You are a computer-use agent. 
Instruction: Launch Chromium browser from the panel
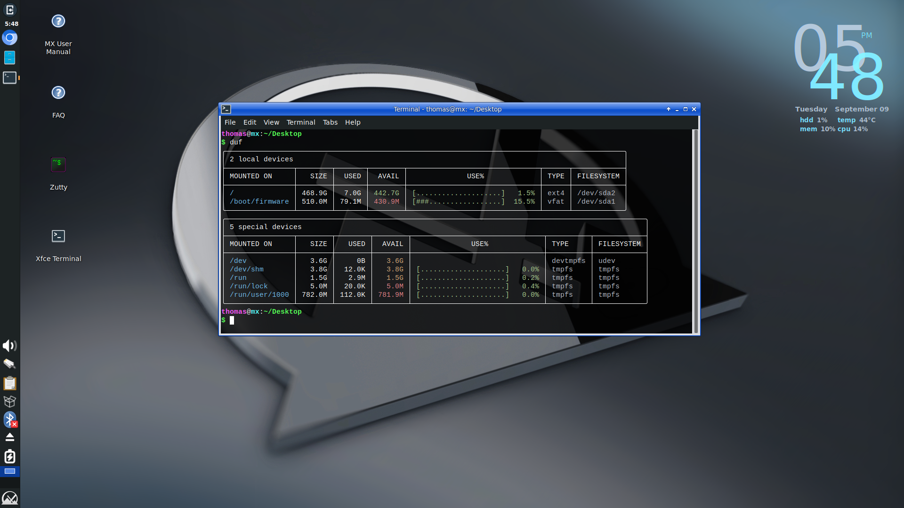(10, 38)
